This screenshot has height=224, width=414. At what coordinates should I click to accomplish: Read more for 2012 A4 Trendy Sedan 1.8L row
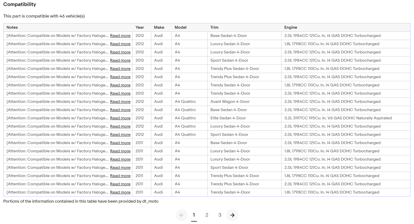120,85
